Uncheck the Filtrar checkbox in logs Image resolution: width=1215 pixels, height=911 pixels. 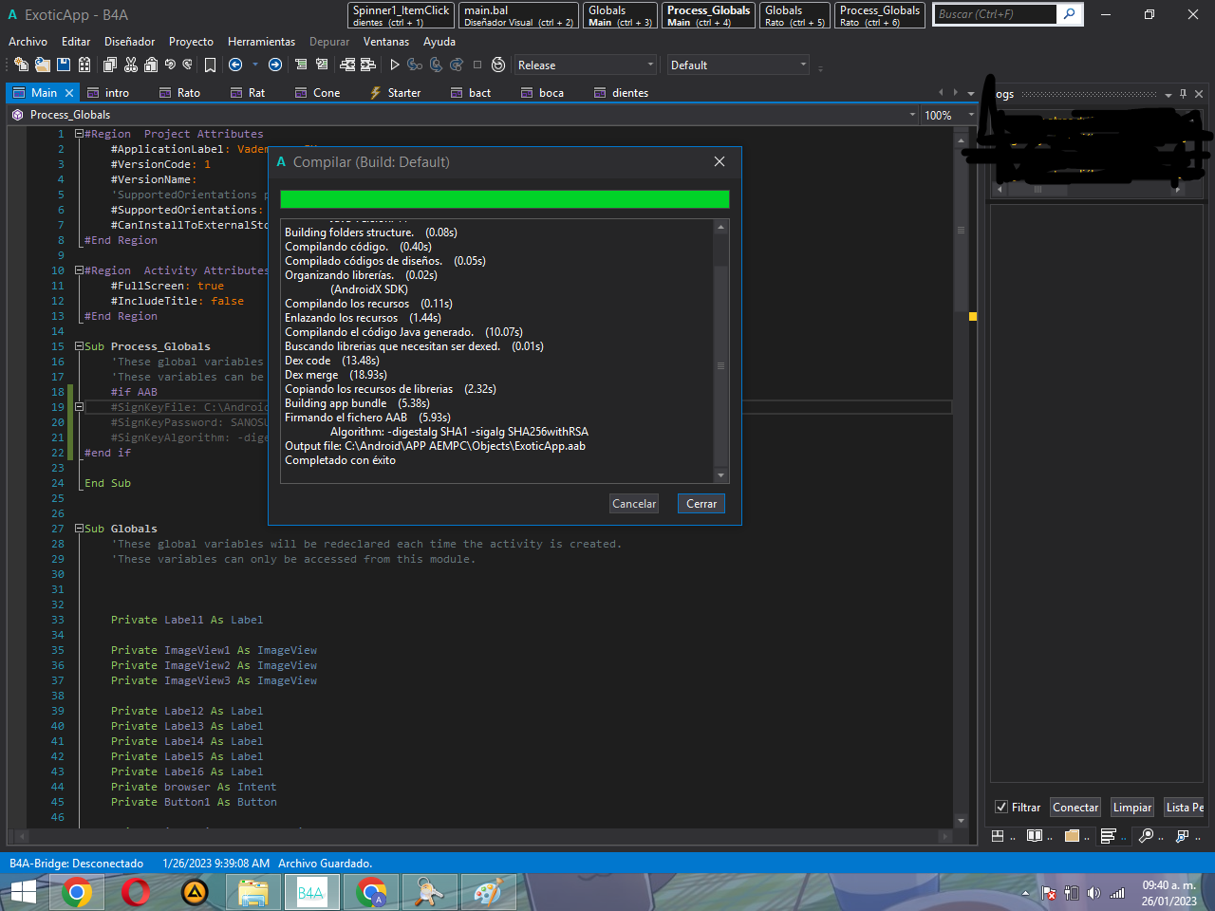(x=1001, y=807)
